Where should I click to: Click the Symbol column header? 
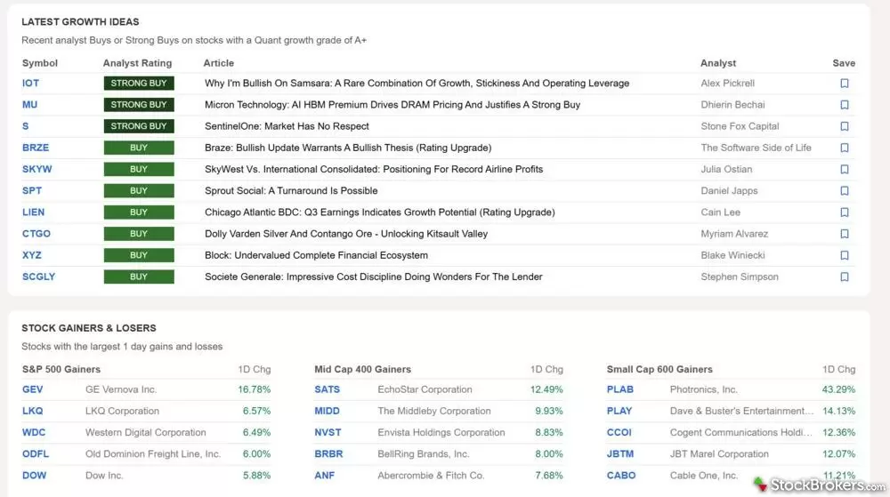[40, 63]
